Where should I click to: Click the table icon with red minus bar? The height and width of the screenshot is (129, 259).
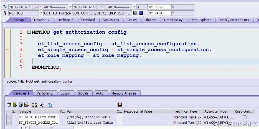click(x=27, y=105)
